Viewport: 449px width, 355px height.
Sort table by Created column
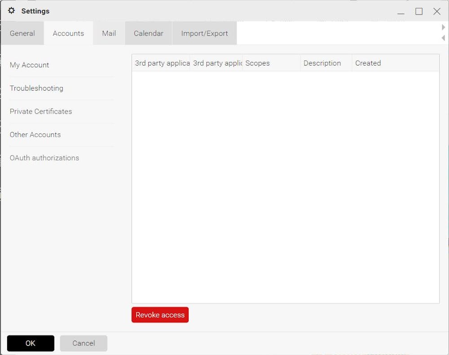(x=396, y=63)
